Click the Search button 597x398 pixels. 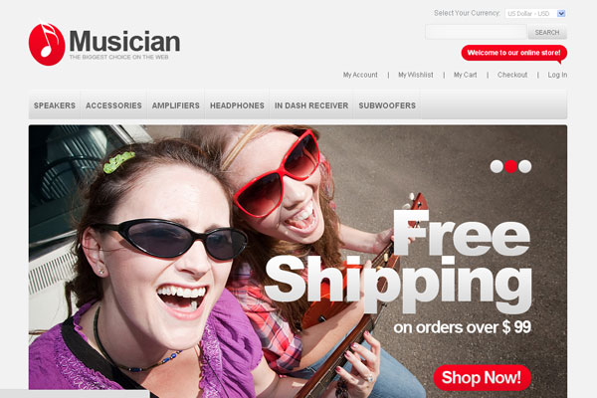click(x=547, y=33)
